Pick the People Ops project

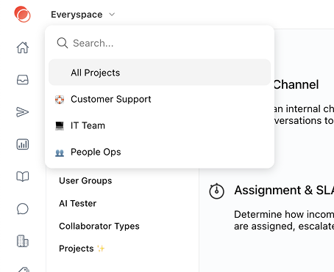[160, 152]
